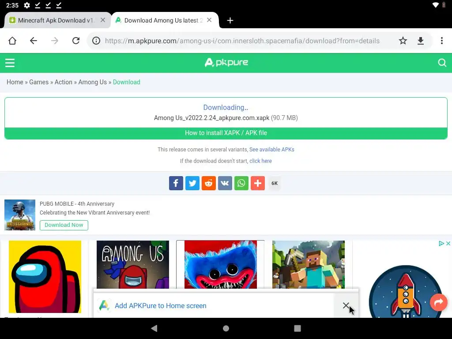452x339 pixels.
Task: Click the orange floating share button
Action: pyautogui.click(x=438, y=302)
